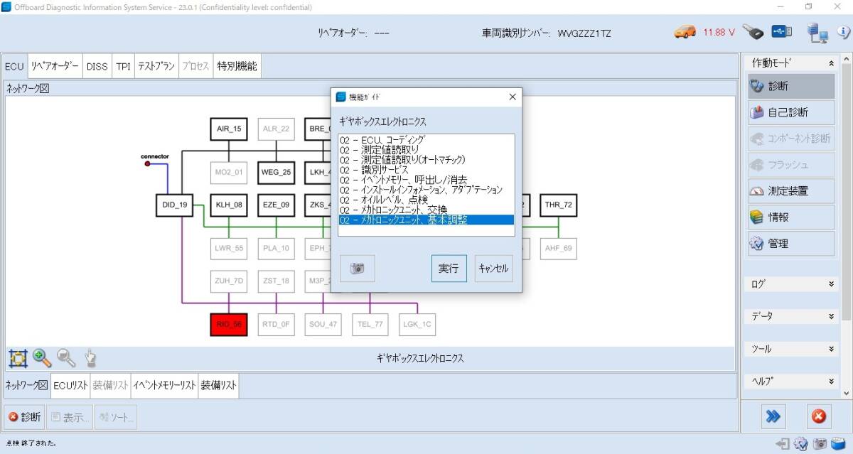Click the ignition key status icon
This screenshot has height=454, width=853.
coord(753,32)
